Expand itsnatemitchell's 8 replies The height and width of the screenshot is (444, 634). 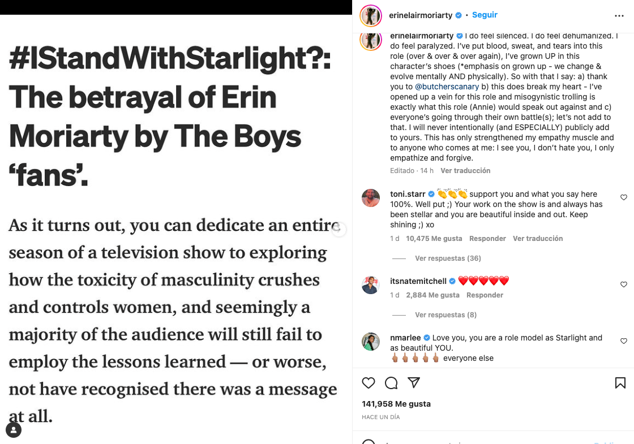pyautogui.click(x=445, y=315)
